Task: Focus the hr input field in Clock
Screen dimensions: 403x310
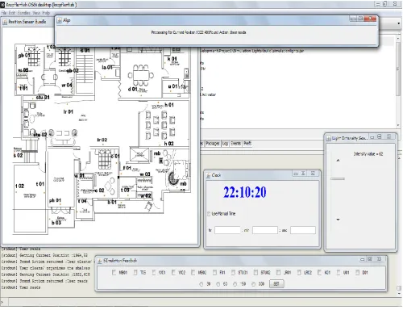Action: pos(227,230)
